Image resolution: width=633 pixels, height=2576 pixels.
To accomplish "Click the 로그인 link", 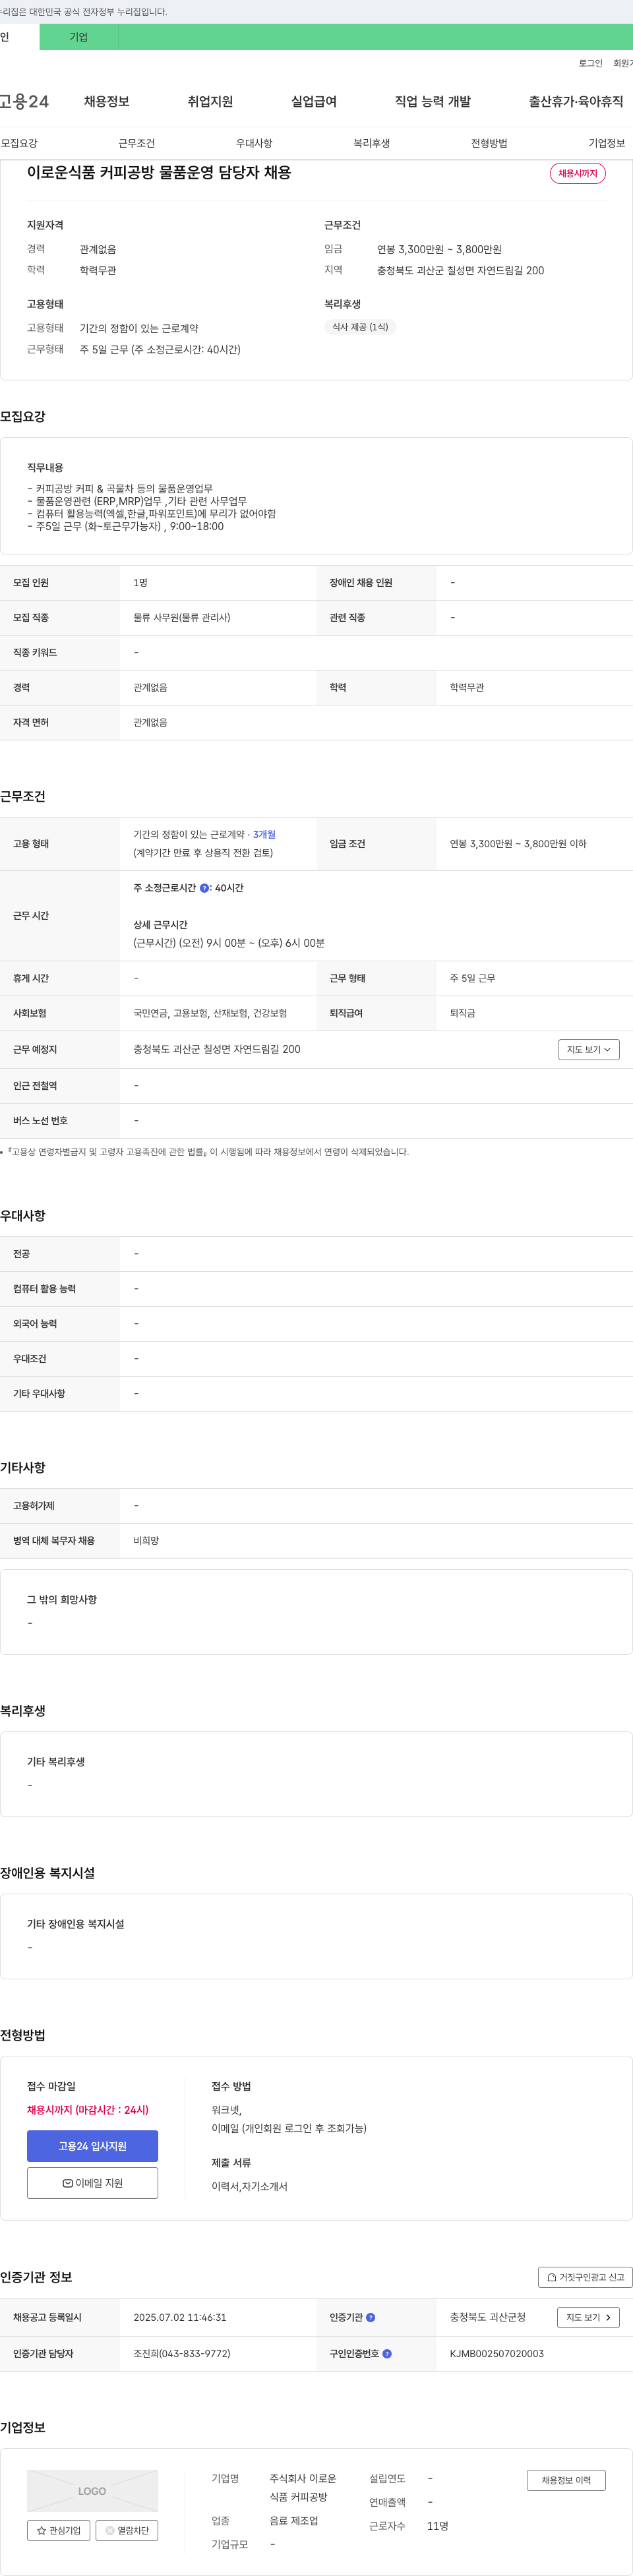I will coord(590,63).
